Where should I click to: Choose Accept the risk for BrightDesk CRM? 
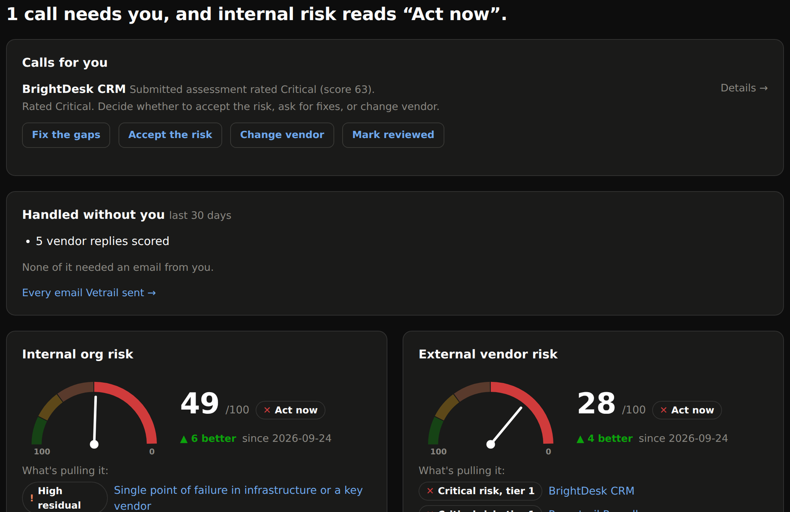pyautogui.click(x=170, y=135)
